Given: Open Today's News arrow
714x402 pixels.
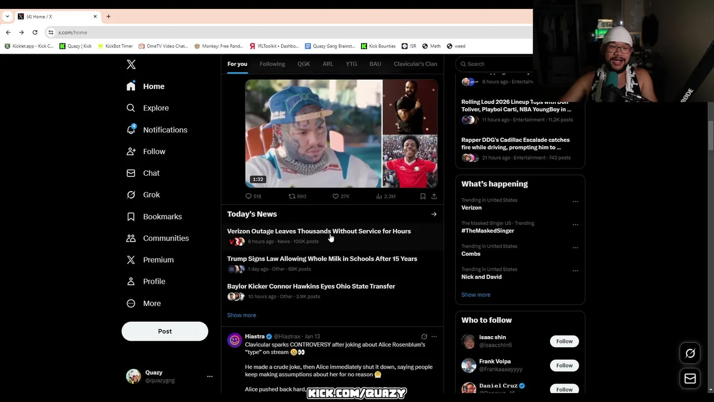Looking at the screenshot, I should click(x=433, y=214).
